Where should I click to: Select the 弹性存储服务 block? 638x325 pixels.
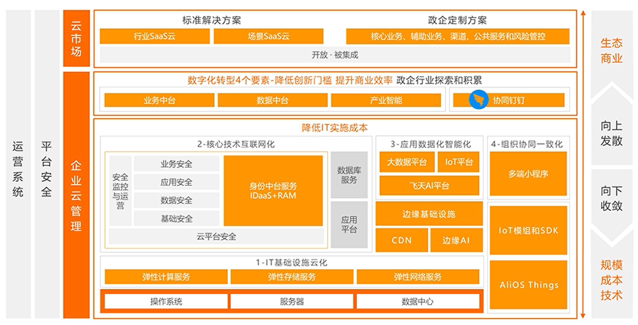pos(292,277)
